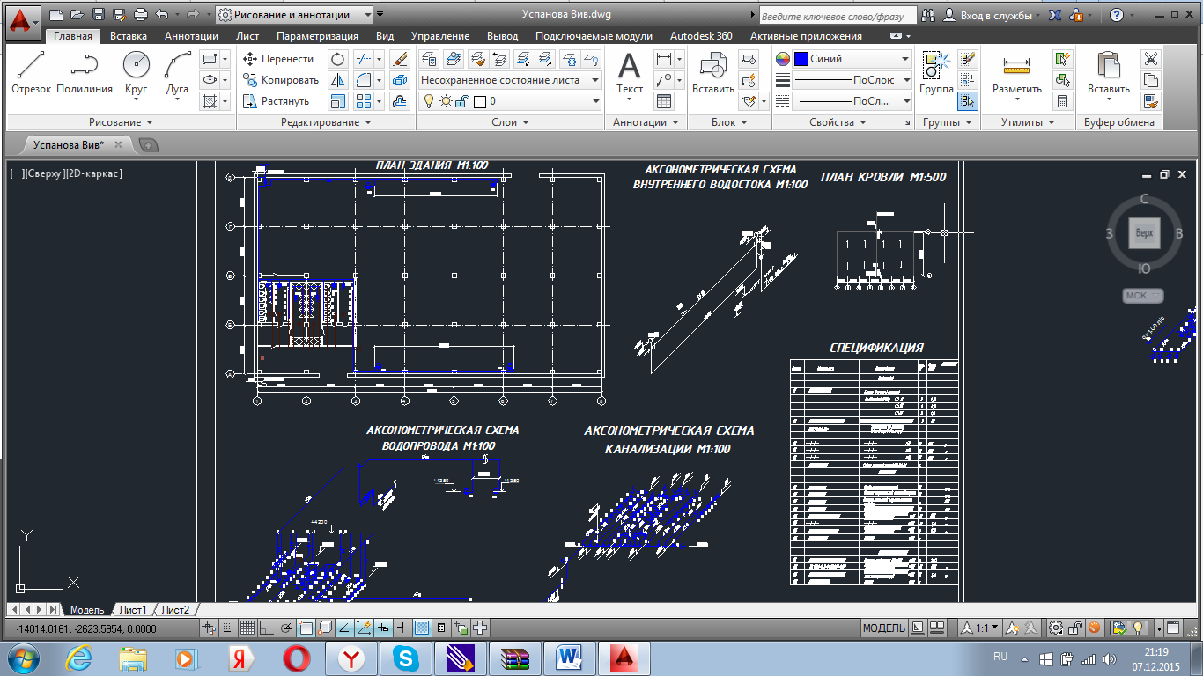Select the Дуга arc tool
The image size is (1203, 676).
pos(178,72)
